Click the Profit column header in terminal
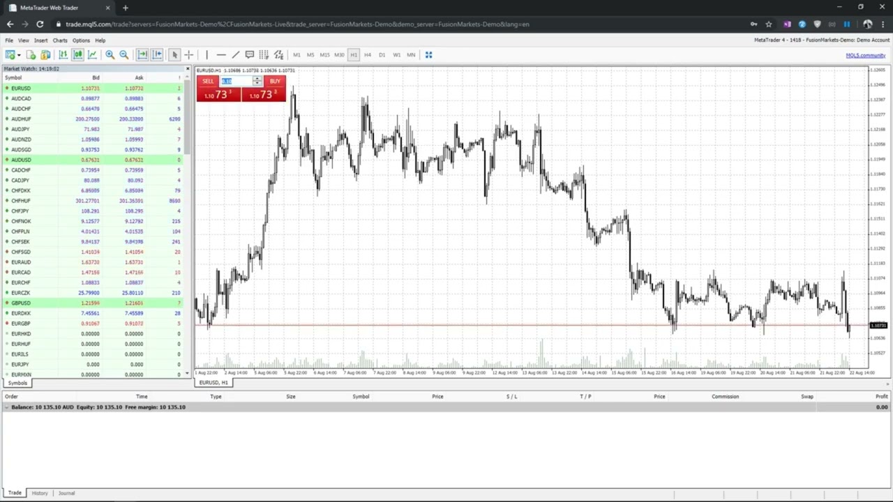The width and height of the screenshot is (893, 502). click(882, 397)
